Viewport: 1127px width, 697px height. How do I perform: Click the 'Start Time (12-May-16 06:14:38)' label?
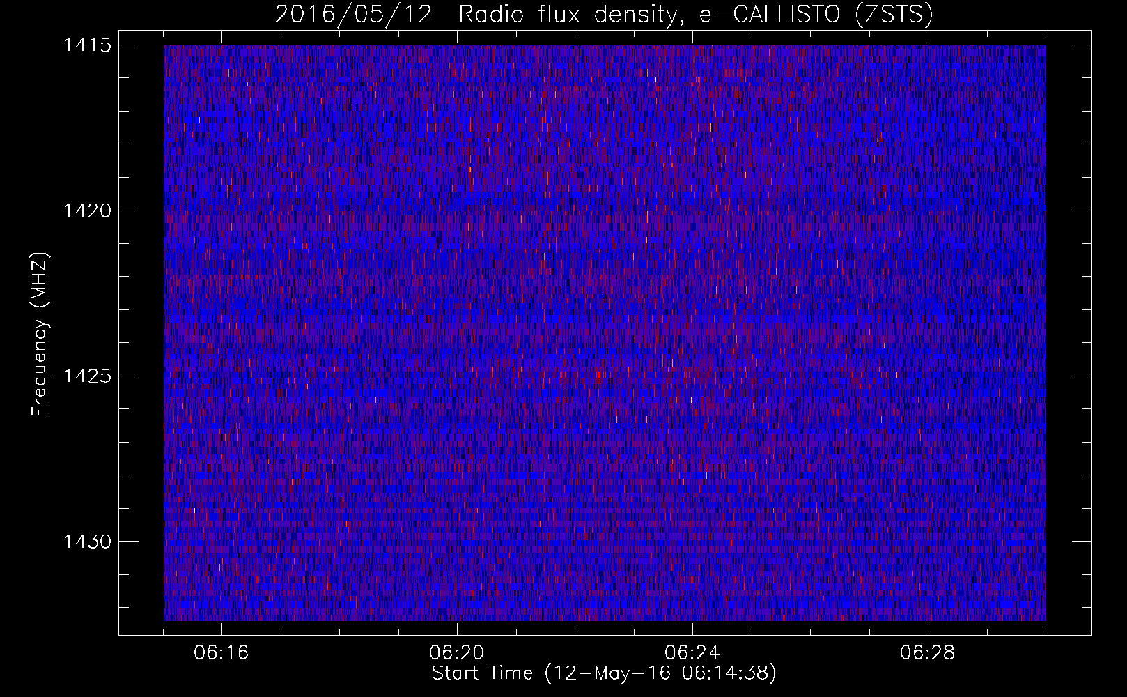pyautogui.click(x=604, y=673)
